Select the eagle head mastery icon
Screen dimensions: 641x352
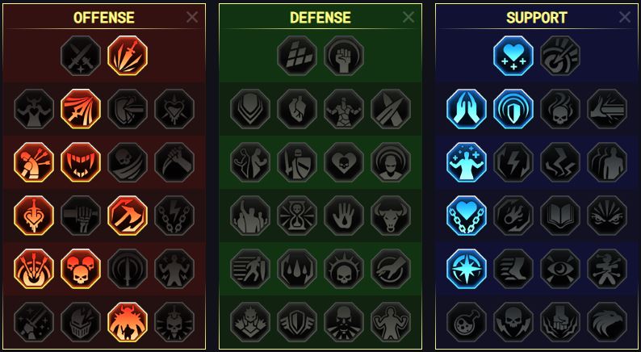click(x=607, y=322)
